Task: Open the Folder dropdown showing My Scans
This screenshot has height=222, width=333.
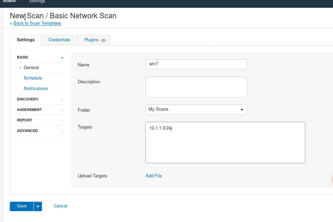Action: 196,110
